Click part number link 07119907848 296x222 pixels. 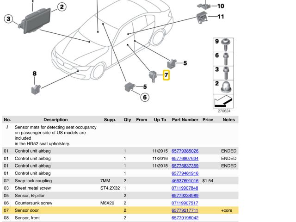[x=185, y=188]
